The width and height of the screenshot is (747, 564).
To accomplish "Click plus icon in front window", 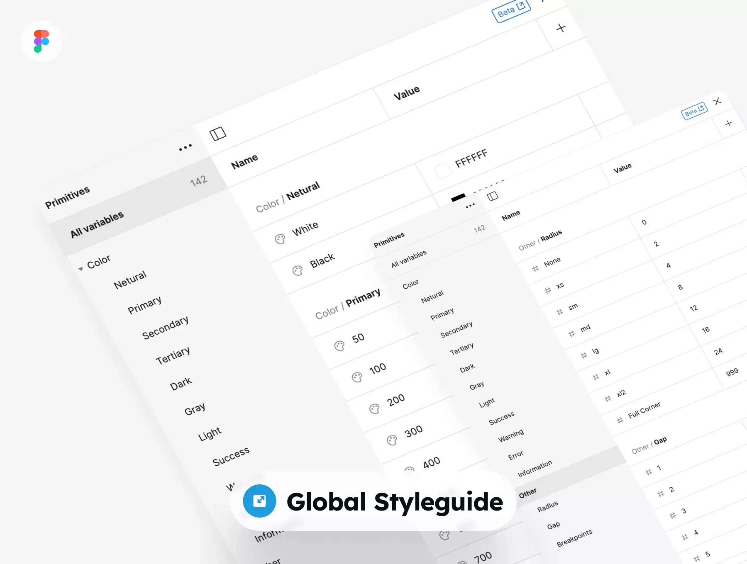I will (x=729, y=124).
